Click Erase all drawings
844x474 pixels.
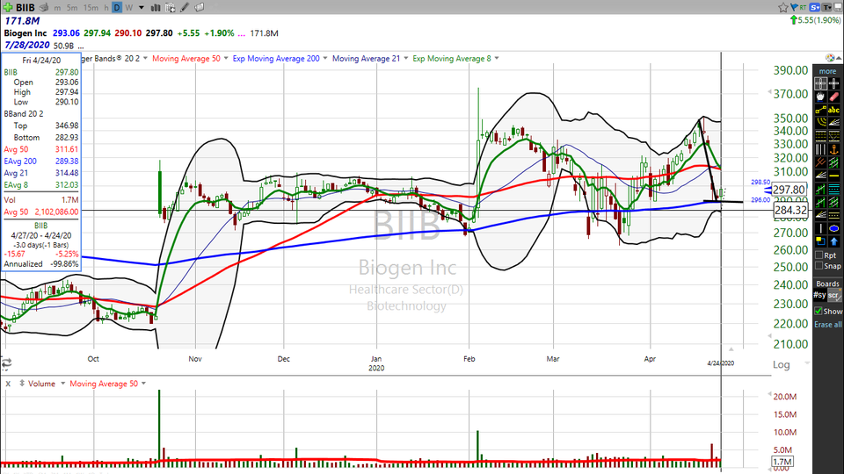(x=828, y=325)
